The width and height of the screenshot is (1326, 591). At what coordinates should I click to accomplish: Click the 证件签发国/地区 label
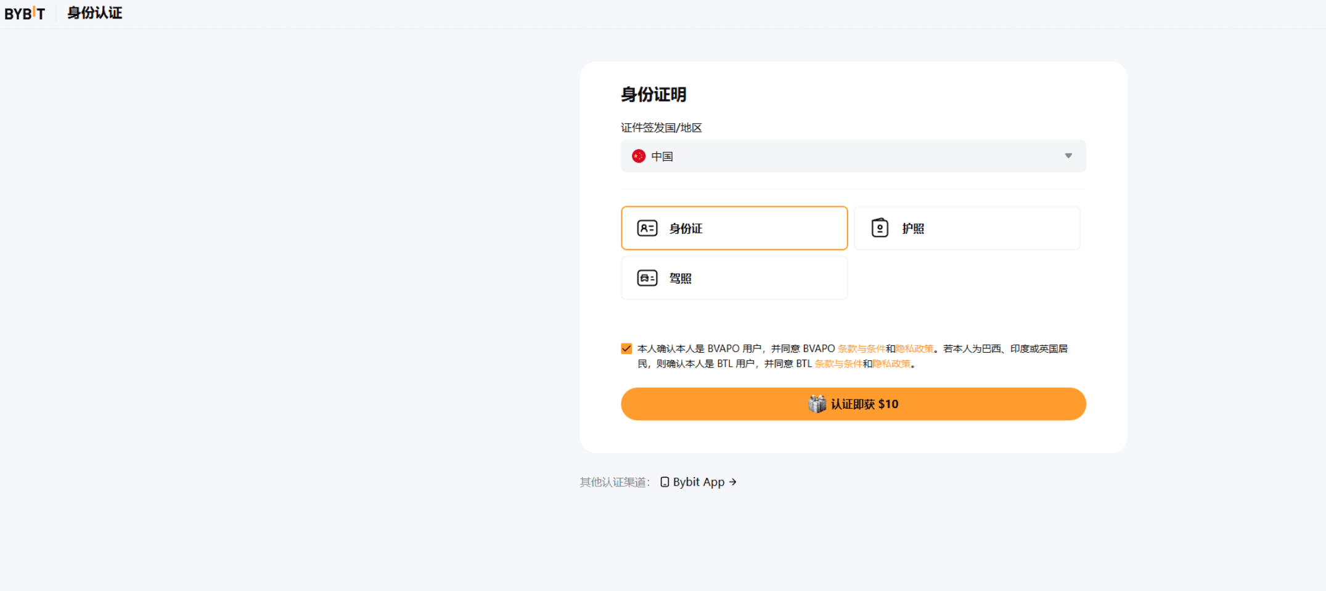(x=661, y=127)
